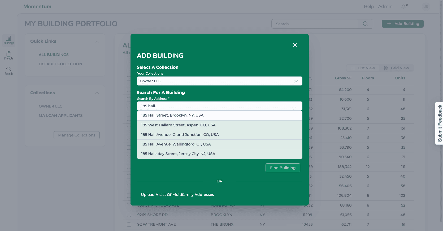The image size is (443, 231).
Task: Open the Projects sidebar icon
Action: 9,55
